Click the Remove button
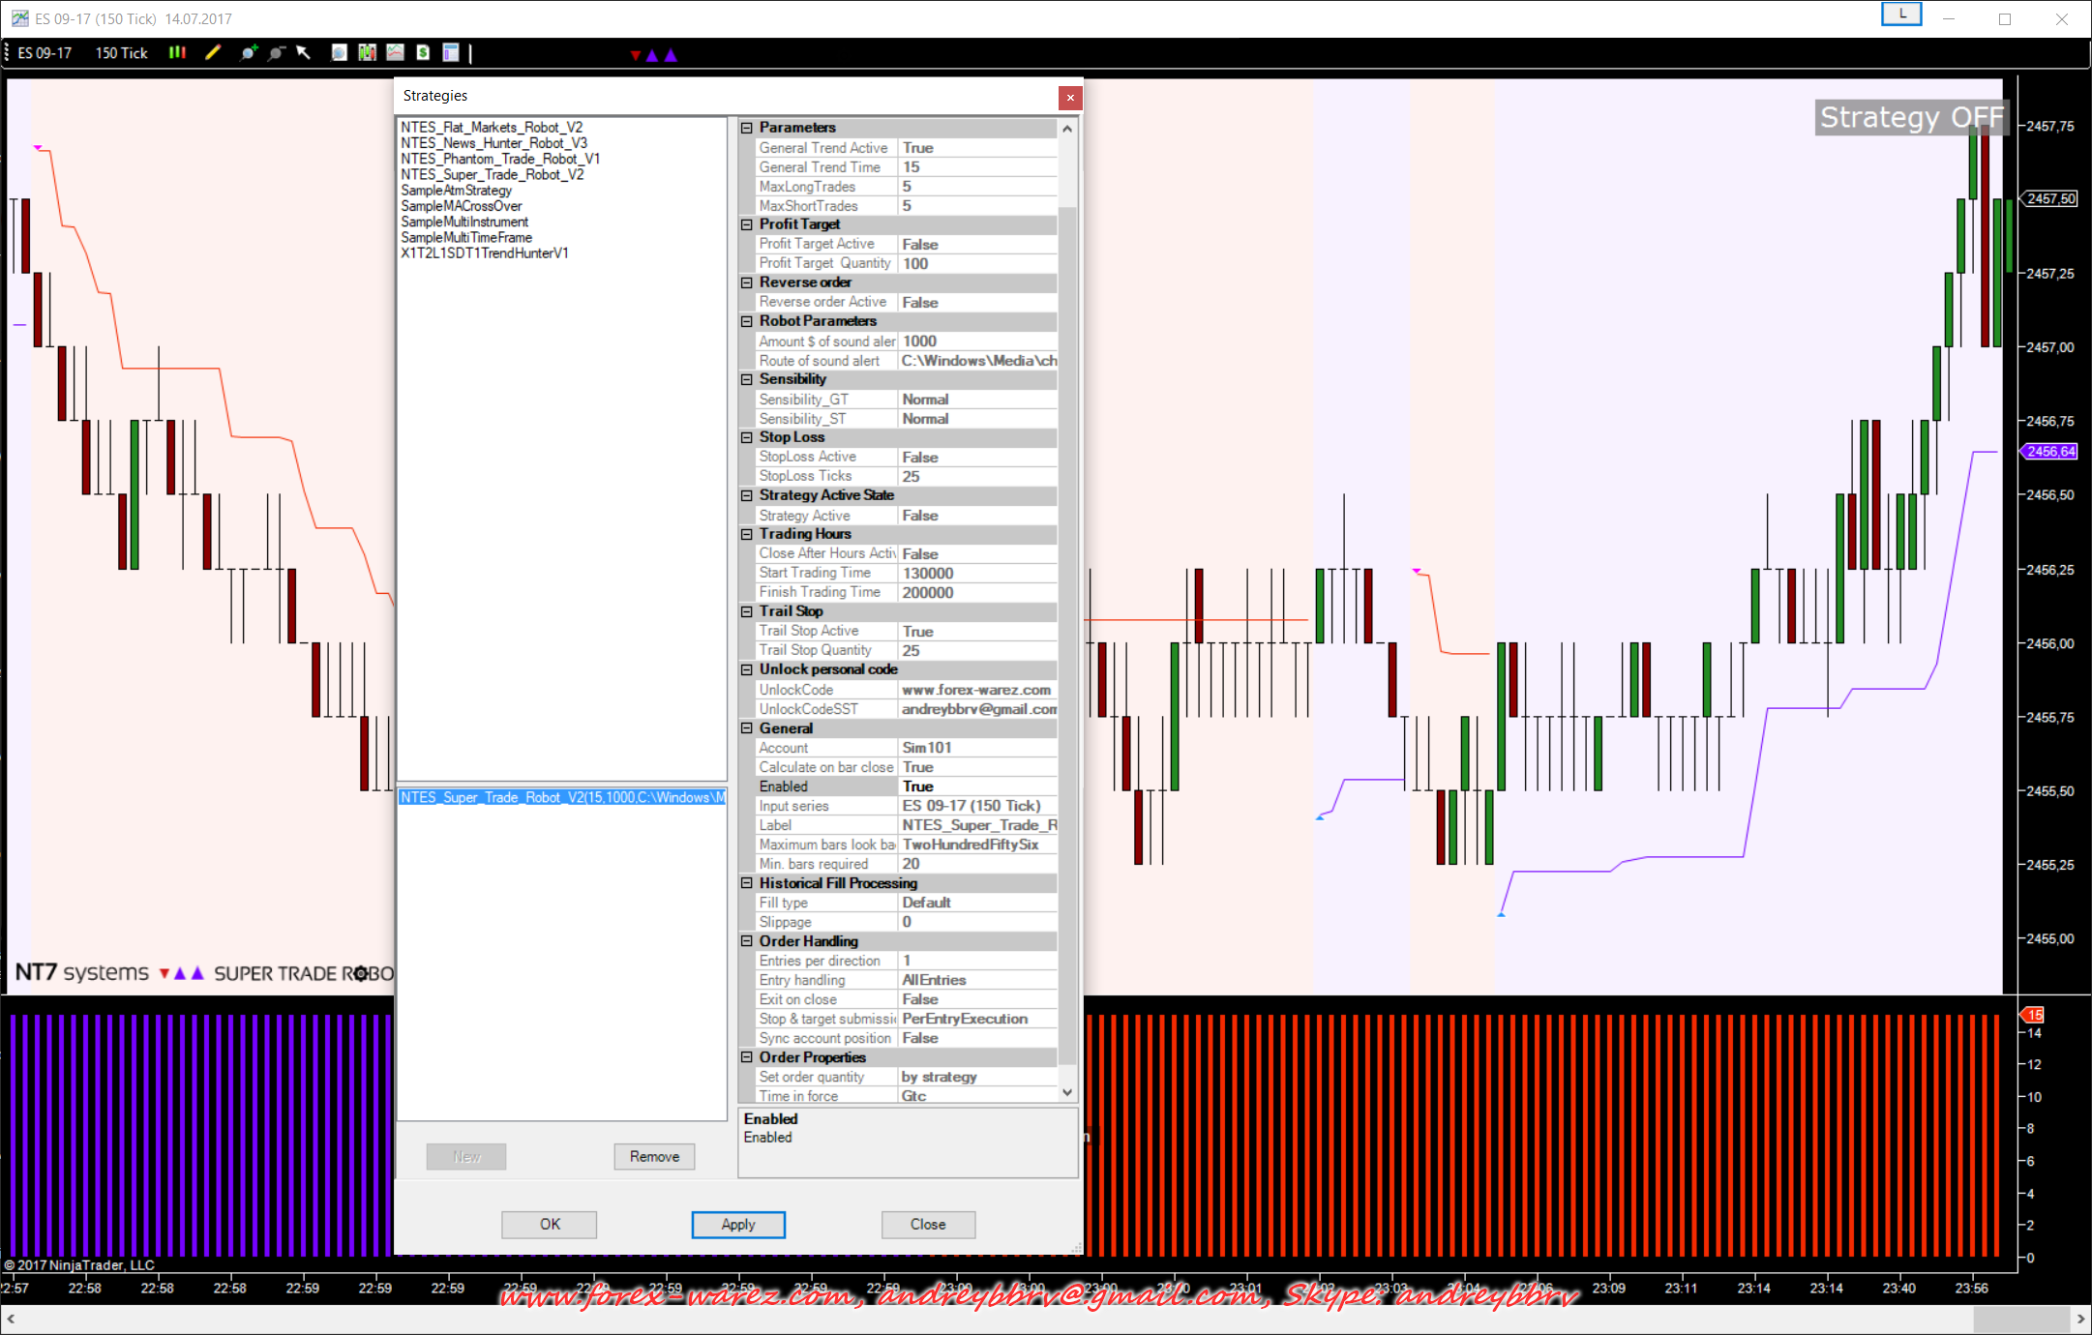Screen dimensions: 2092x1335 tap(654, 1156)
